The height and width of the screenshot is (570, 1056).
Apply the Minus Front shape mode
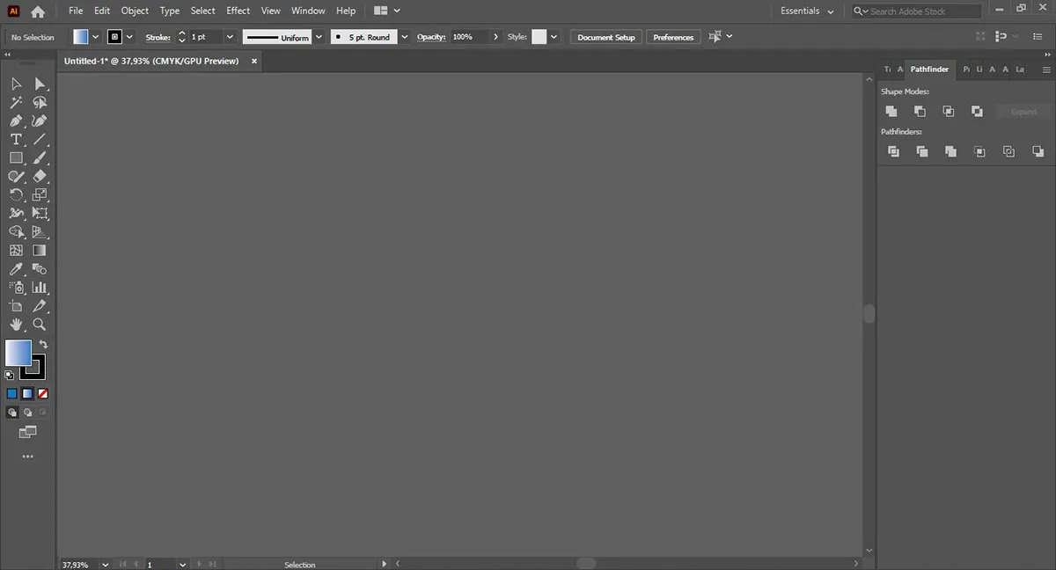coord(920,111)
